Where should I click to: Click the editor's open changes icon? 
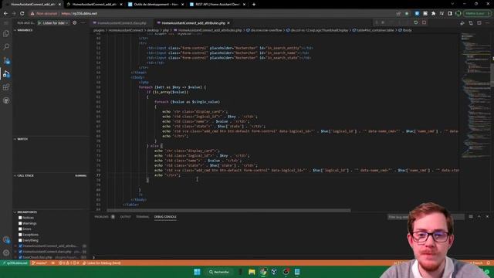click(x=471, y=23)
